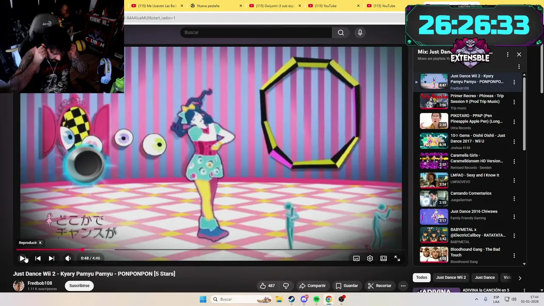The width and height of the screenshot is (544, 306).
Task: Play Bloodhound Gang The Bad Touch
Action: click(475, 252)
